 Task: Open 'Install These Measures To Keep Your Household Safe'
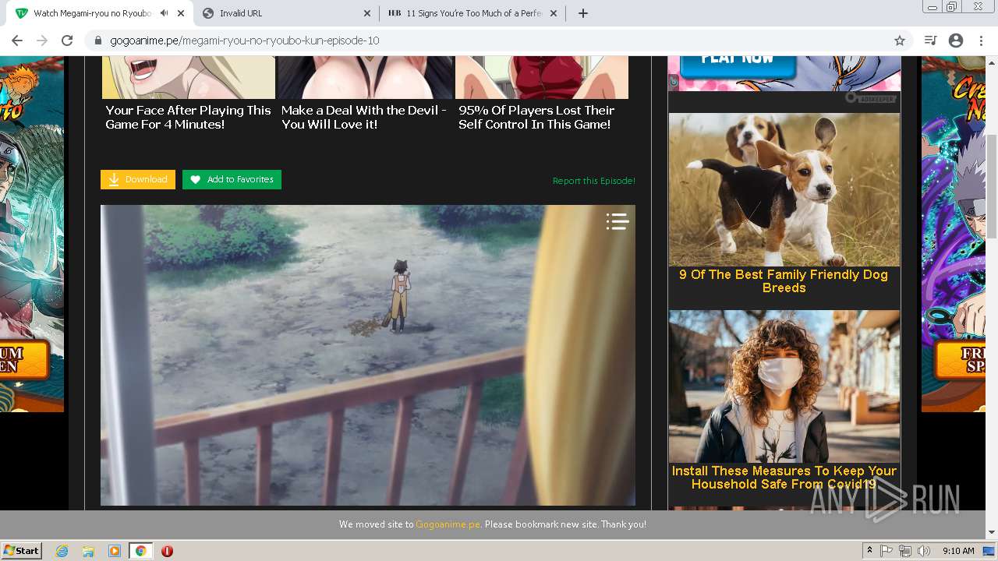[784, 478]
